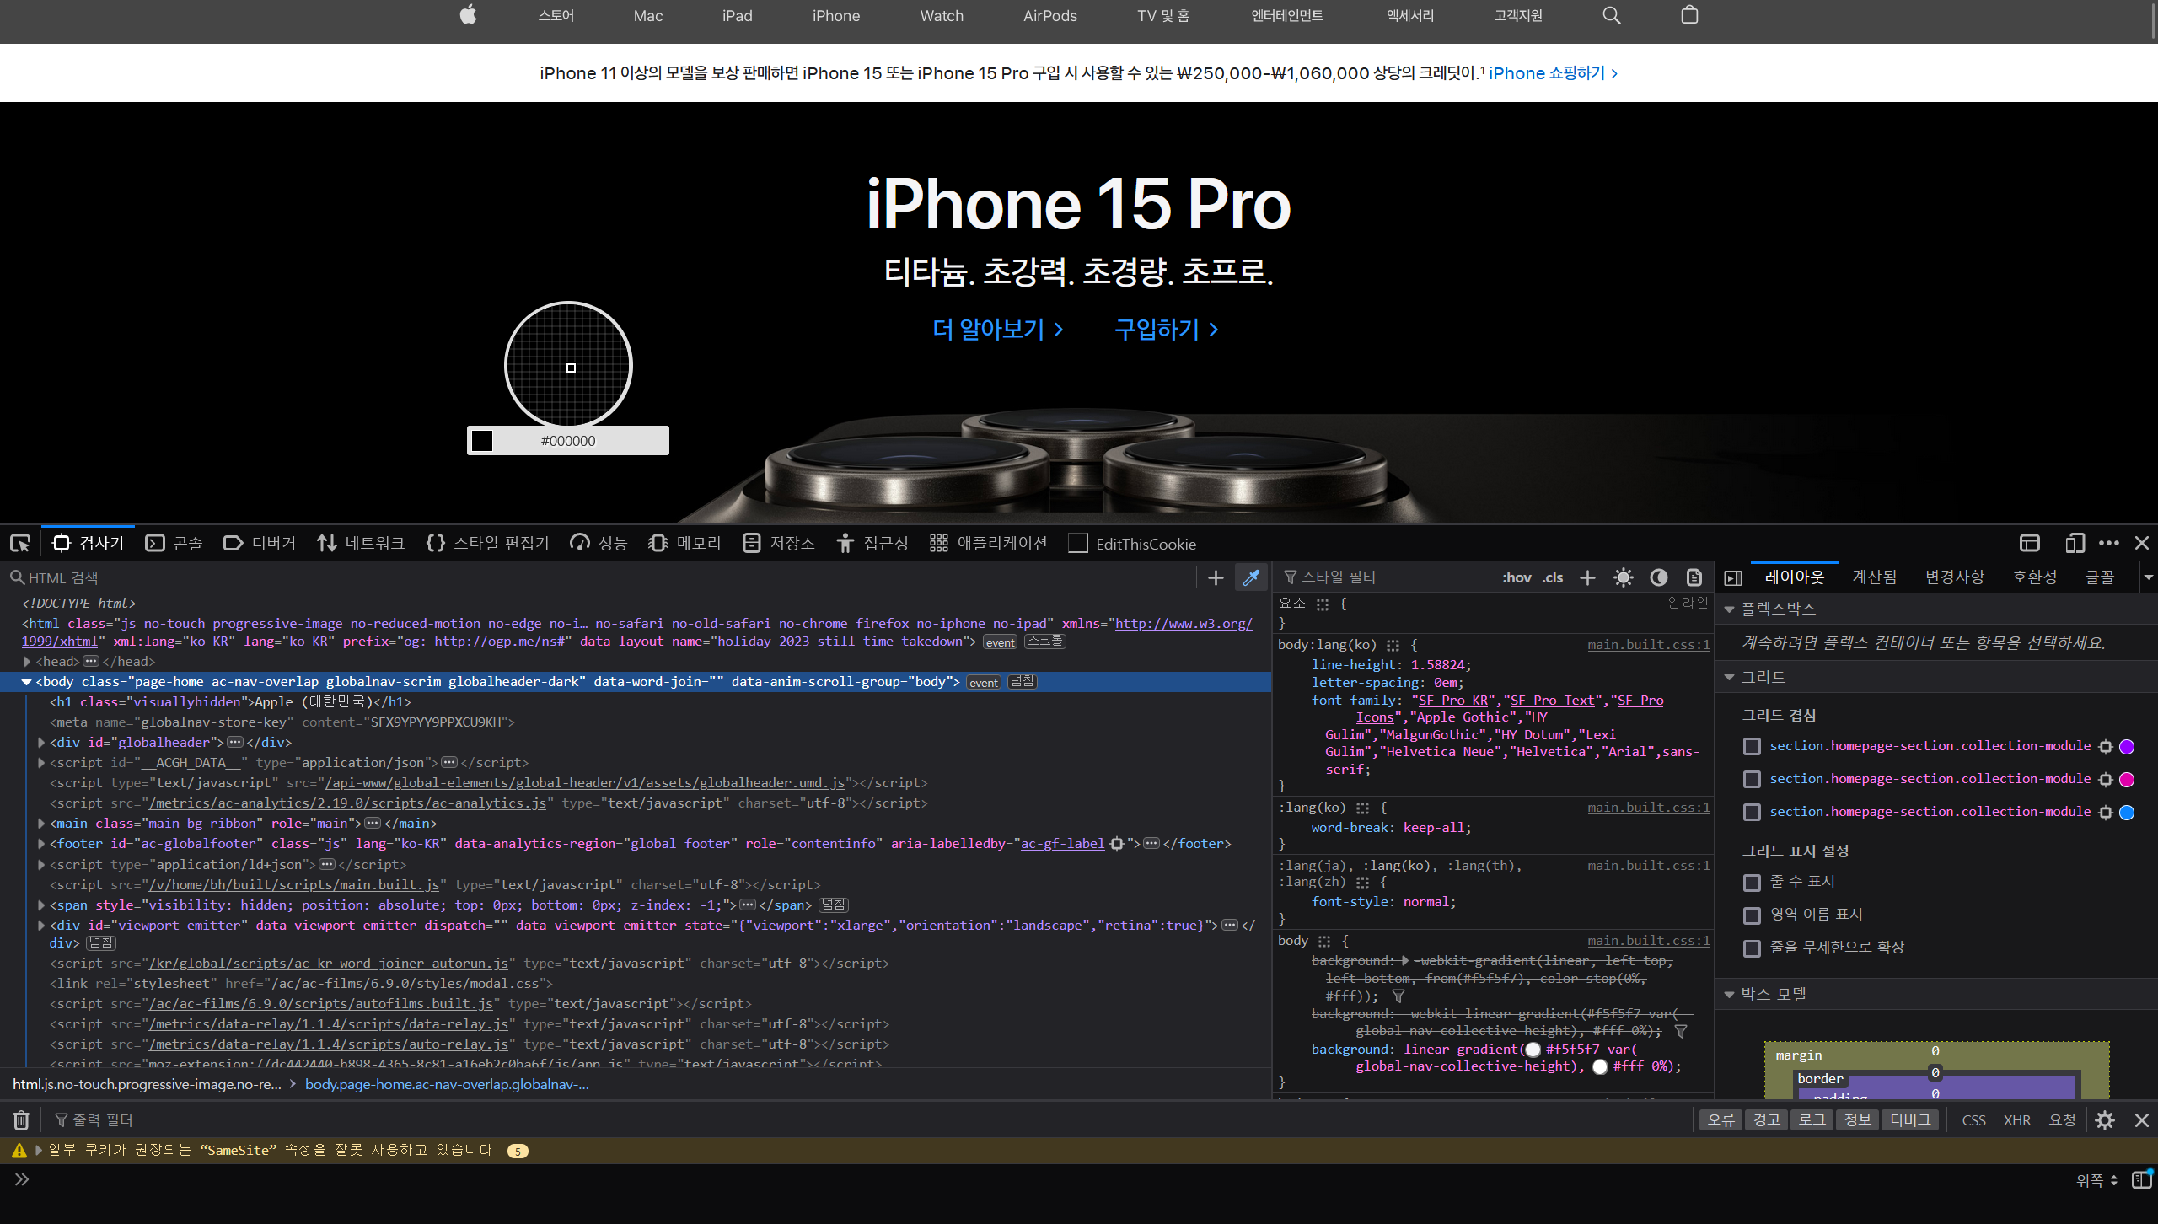The height and width of the screenshot is (1224, 2158).
Task: Check the 영역 이름 표시 option
Action: (x=1752, y=915)
